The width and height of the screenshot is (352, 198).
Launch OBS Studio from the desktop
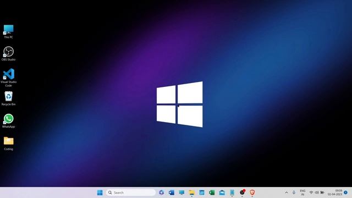9,53
